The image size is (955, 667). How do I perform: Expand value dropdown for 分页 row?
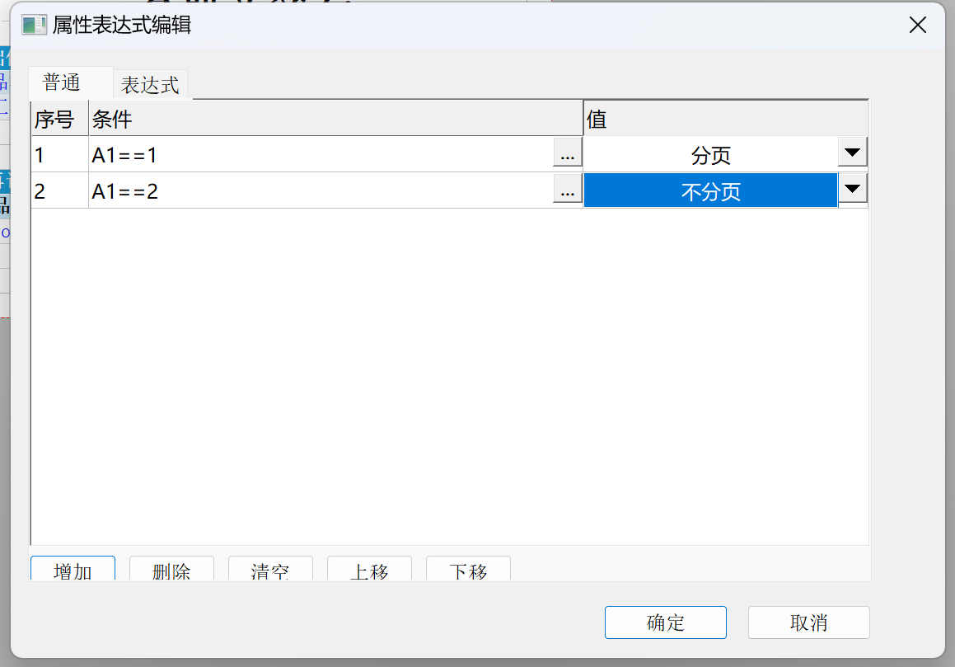(x=853, y=153)
